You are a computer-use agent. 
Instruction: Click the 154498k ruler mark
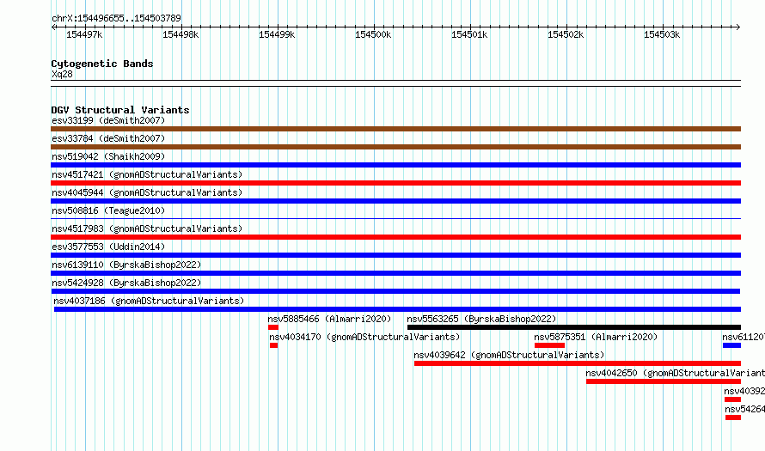(181, 34)
